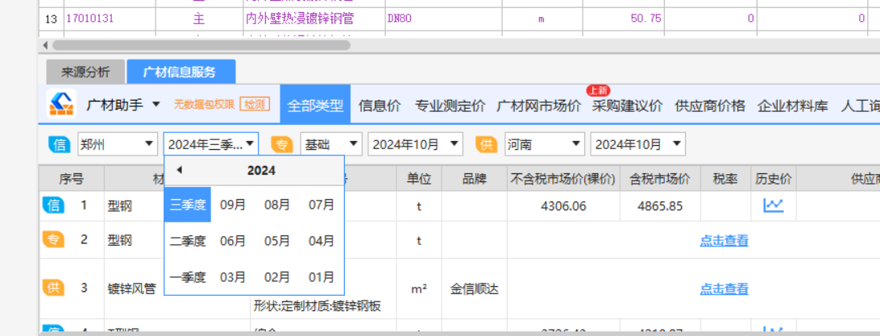Viewport: 880px width, 336px height.
Task: Click the 广材助手 logo icon
Action: tap(61, 104)
